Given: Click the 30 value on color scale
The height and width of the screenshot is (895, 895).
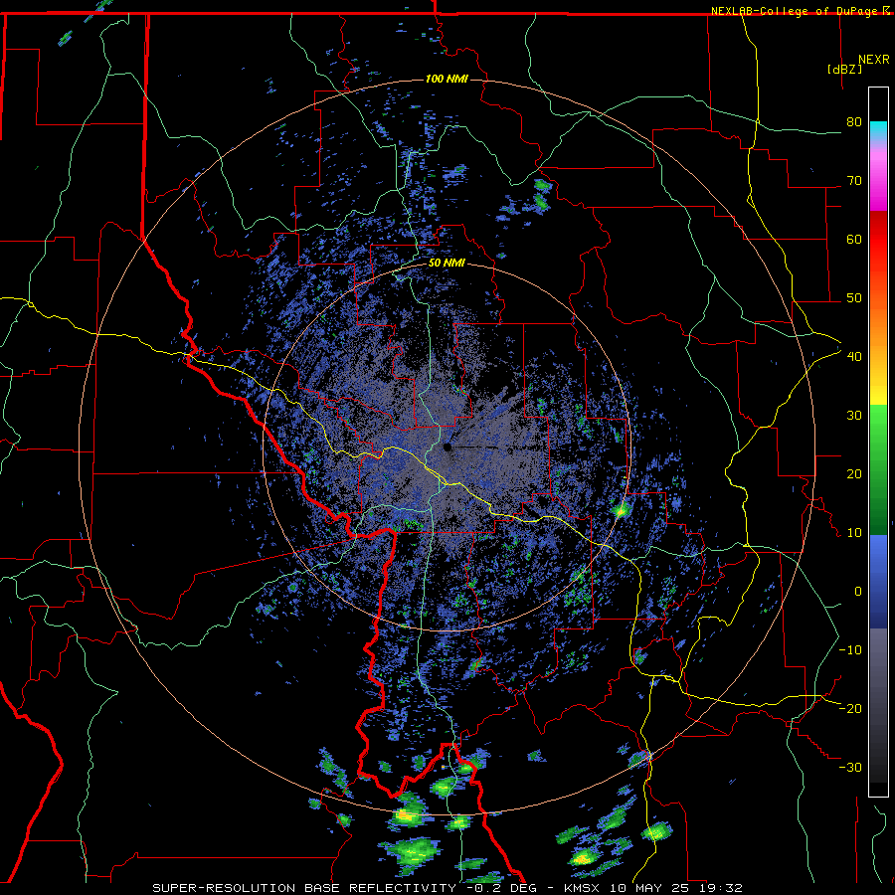Looking at the screenshot, I should (x=854, y=416).
